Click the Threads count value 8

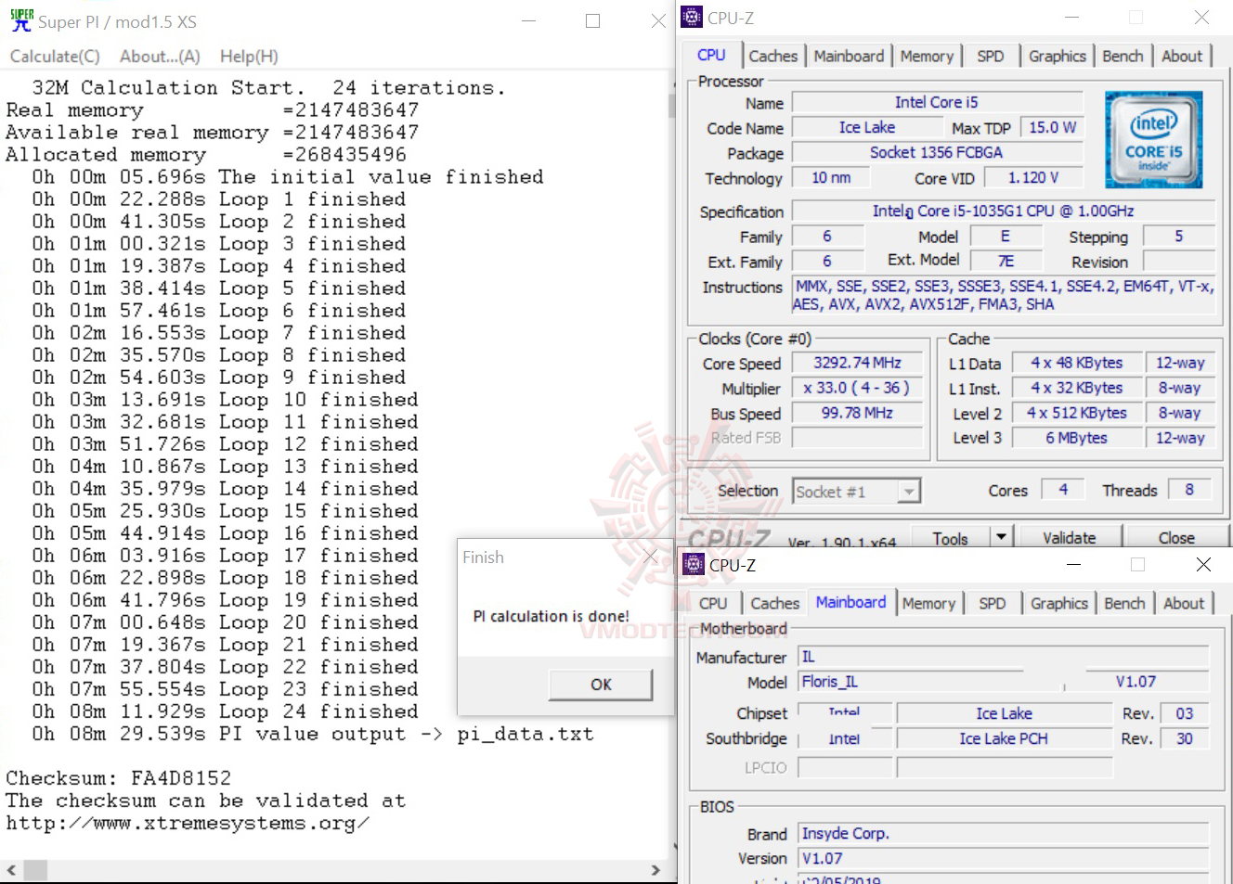[1189, 490]
